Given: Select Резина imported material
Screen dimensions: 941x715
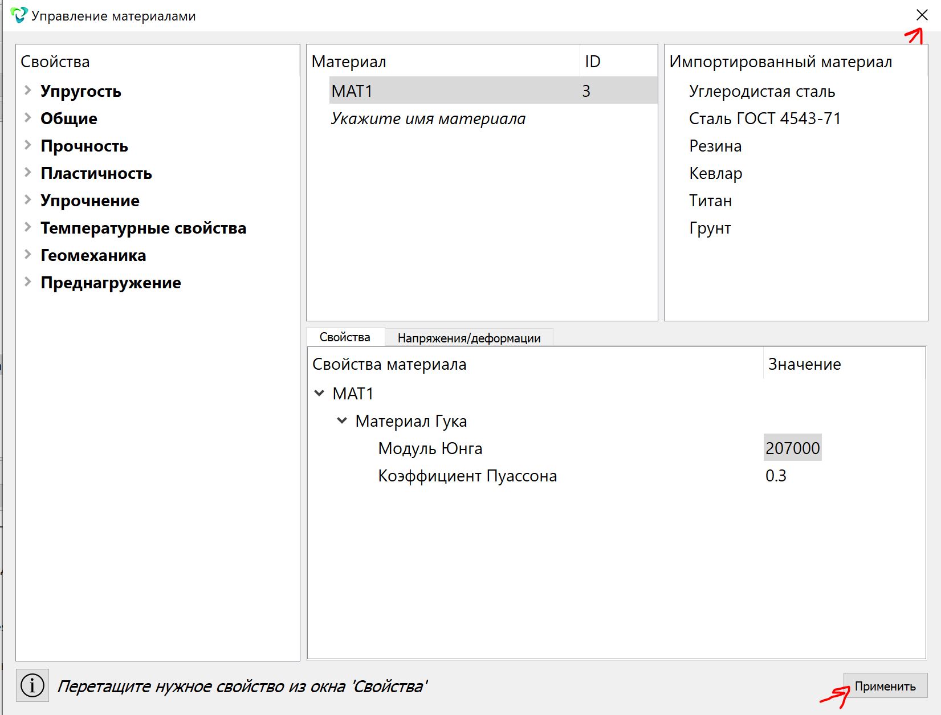Looking at the screenshot, I should tap(715, 146).
